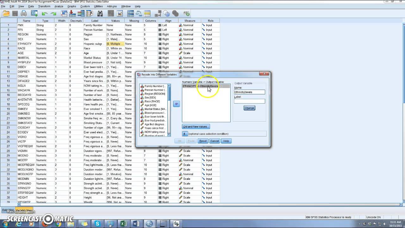The width and height of the screenshot is (405, 228).
Task: Click the output variable Name field
Action: pyautogui.click(x=249, y=92)
